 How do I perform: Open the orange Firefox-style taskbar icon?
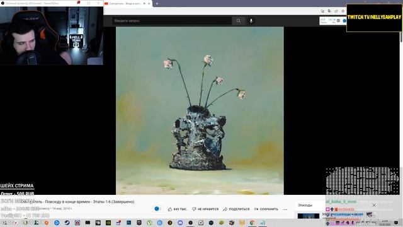pos(47,223)
